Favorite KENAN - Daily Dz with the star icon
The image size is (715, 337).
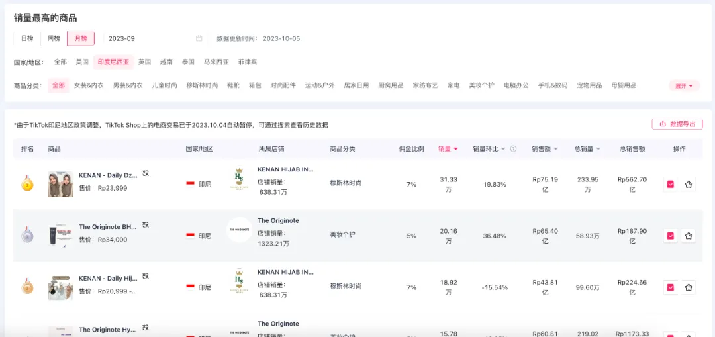[x=689, y=184]
